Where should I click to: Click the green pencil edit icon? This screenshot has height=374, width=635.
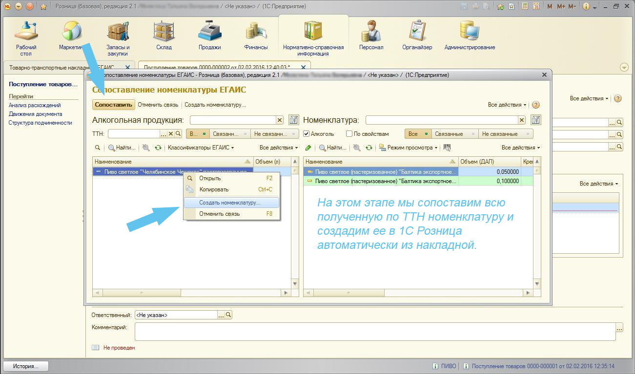[308, 148]
